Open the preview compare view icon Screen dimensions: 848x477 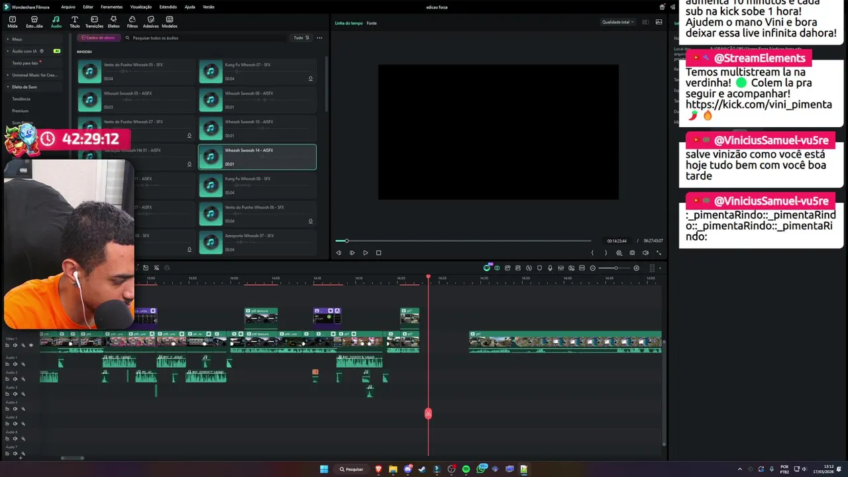click(x=645, y=22)
